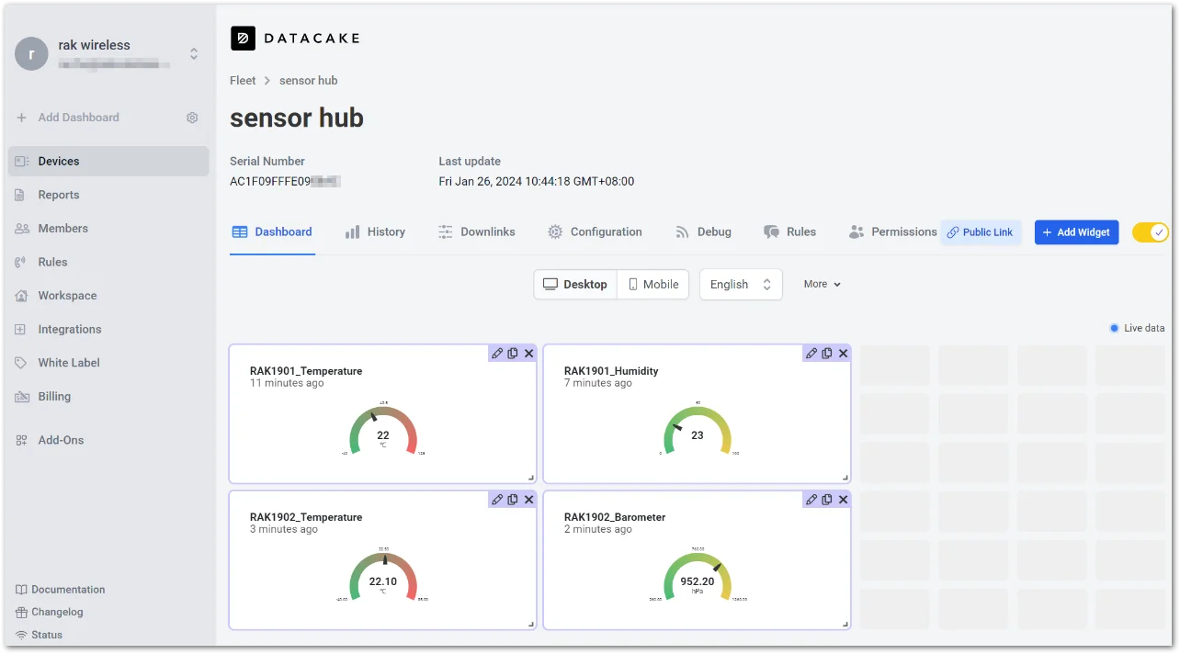Duplicate the RAK1902_Barometer widget
Screen dimensions: 1180x654
[x=827, y=499]
